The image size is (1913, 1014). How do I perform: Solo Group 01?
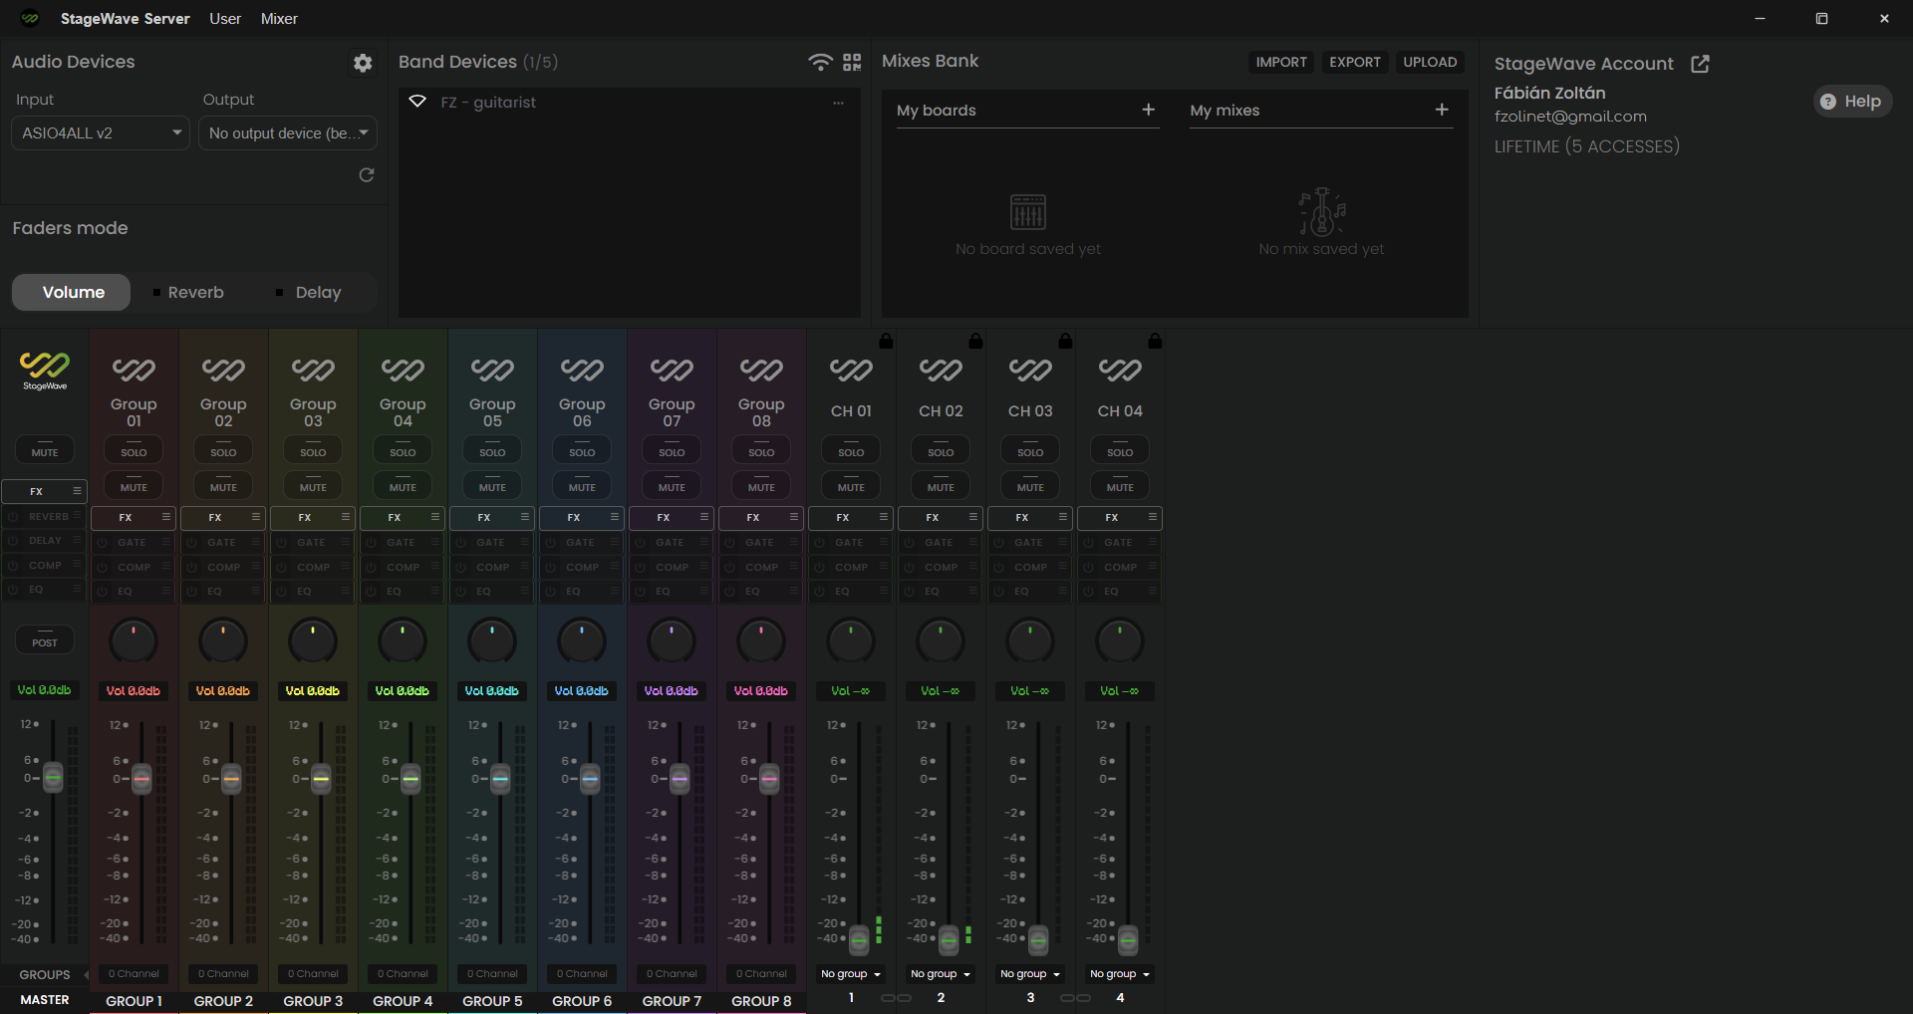pyautogui.click(x=134, y=451)
